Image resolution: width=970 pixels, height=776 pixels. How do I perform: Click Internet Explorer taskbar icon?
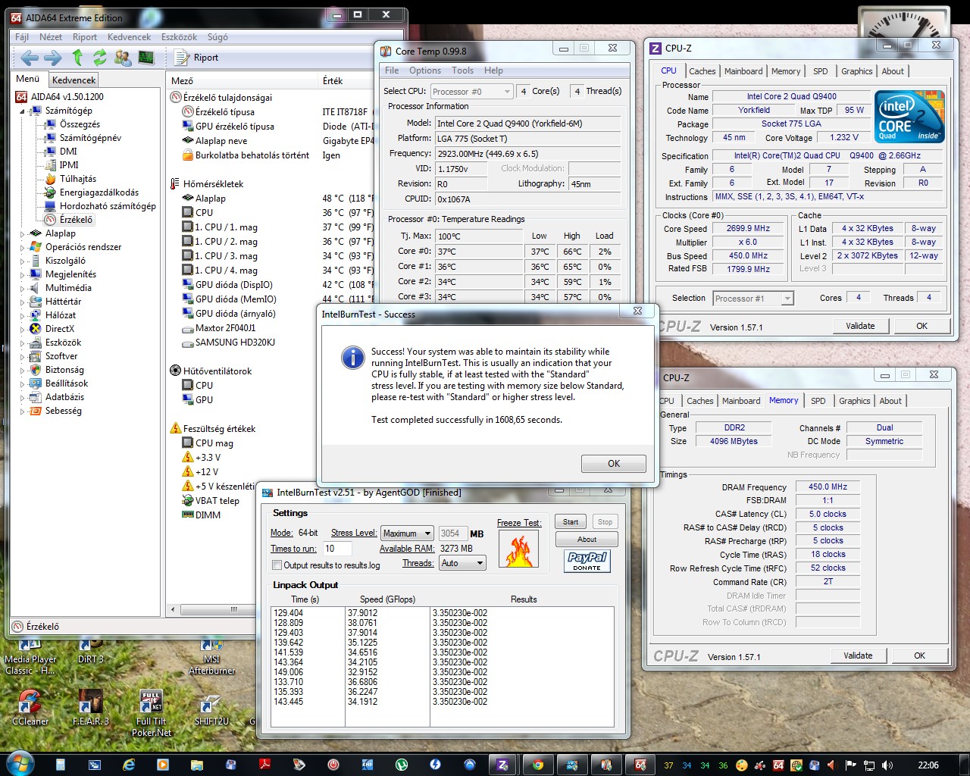tap(129, 765)
